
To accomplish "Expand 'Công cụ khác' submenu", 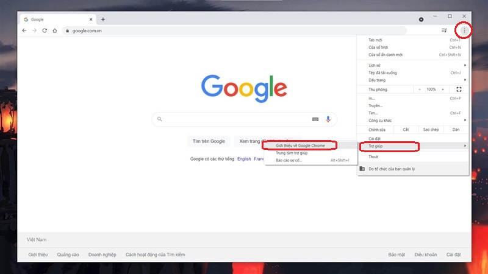I will click(x=413, y=121).
